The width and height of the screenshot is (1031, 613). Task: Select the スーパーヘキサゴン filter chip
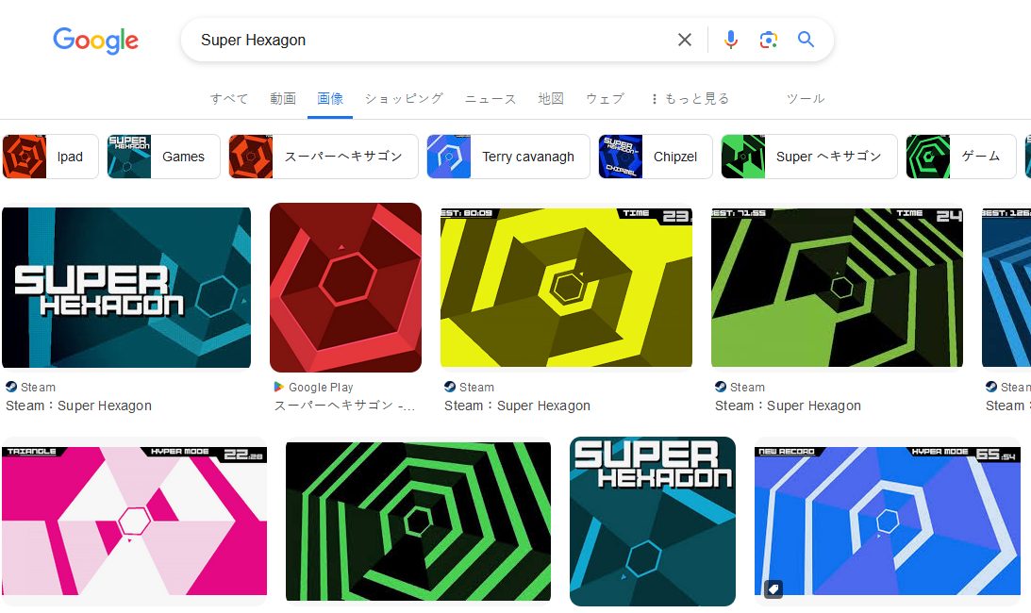[x=324, y=157]
